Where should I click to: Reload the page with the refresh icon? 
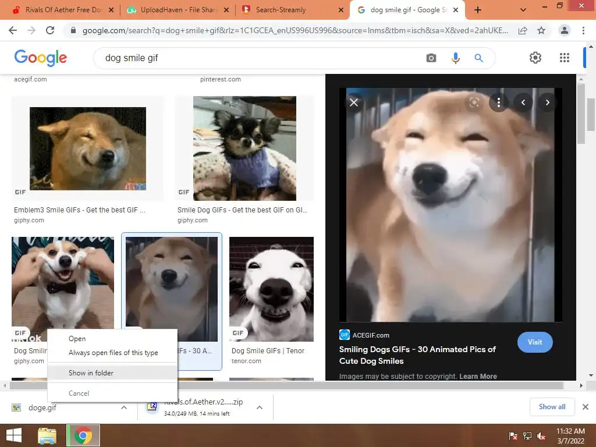point(50,30)
